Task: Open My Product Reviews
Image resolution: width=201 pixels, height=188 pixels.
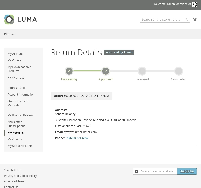Action: 21,115
